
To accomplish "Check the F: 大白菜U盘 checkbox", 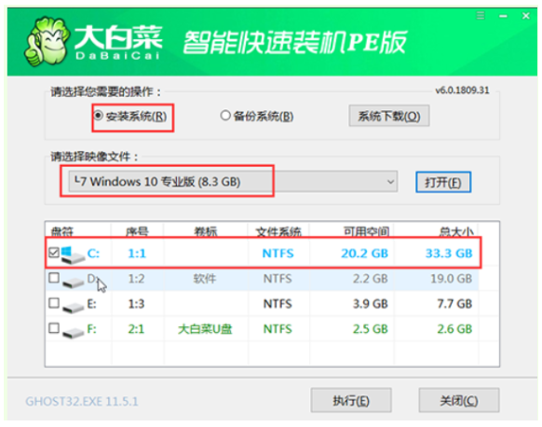I will pyautogui.click(x=54, y=328).
